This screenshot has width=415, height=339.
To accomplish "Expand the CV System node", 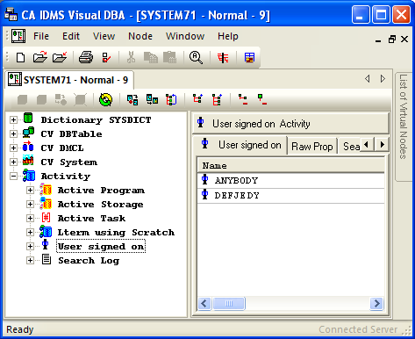I will (x=13, y=162).
